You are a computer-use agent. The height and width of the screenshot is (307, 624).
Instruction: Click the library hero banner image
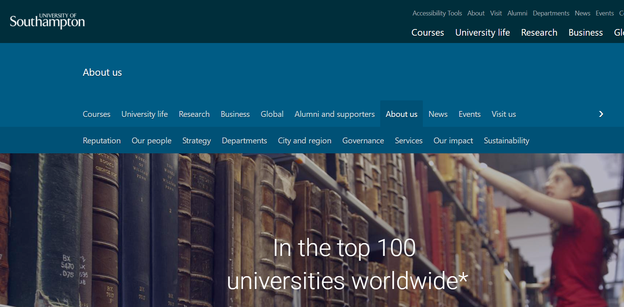[x=312, y=206]
